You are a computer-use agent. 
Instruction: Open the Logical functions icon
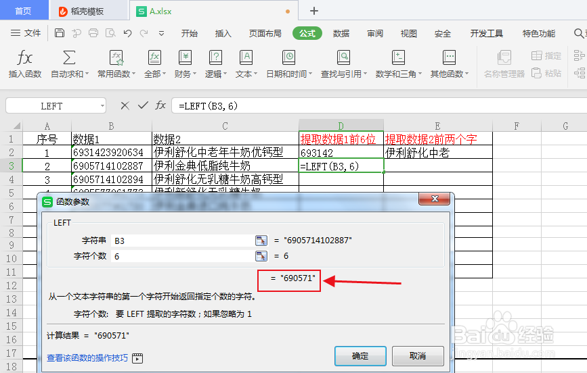(x=215, y=58)
